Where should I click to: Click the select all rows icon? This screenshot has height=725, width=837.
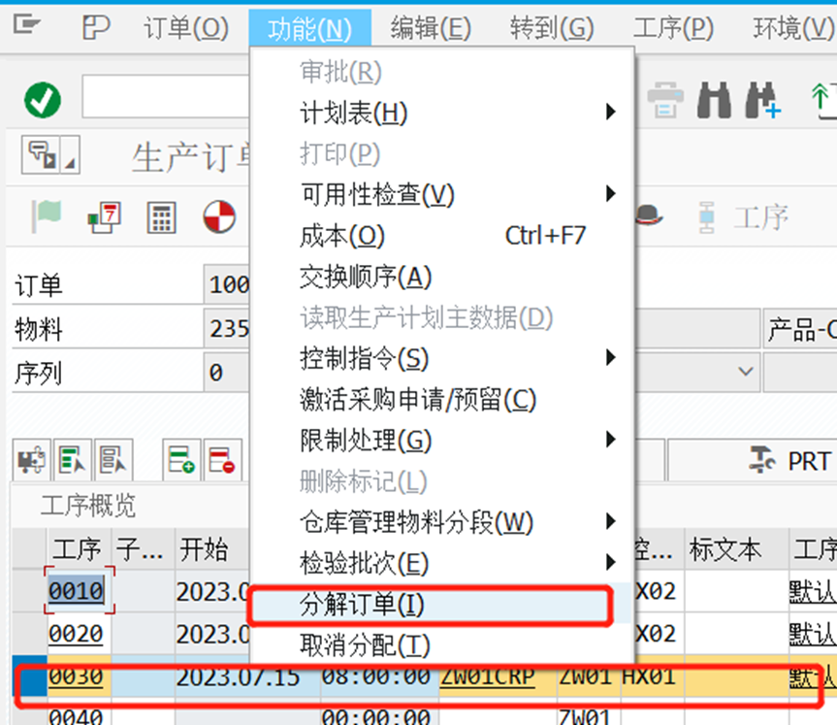click(72, 460)
